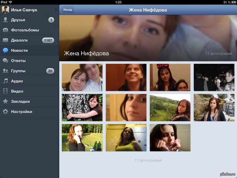Tap the music note icon beside Аудио

coord(5,81)
